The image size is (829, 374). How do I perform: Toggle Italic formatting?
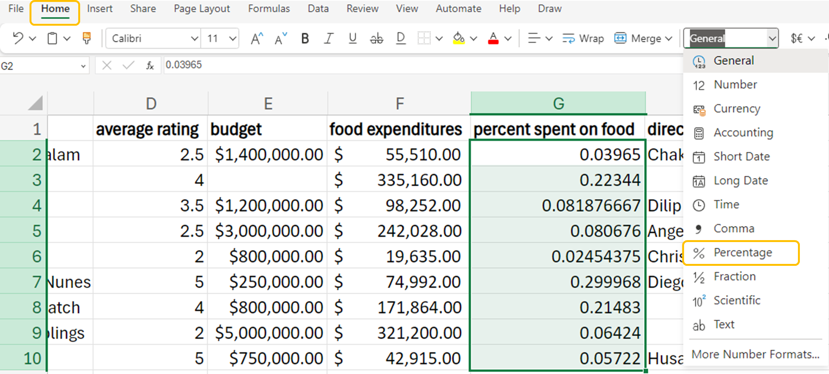coord(328,38)
